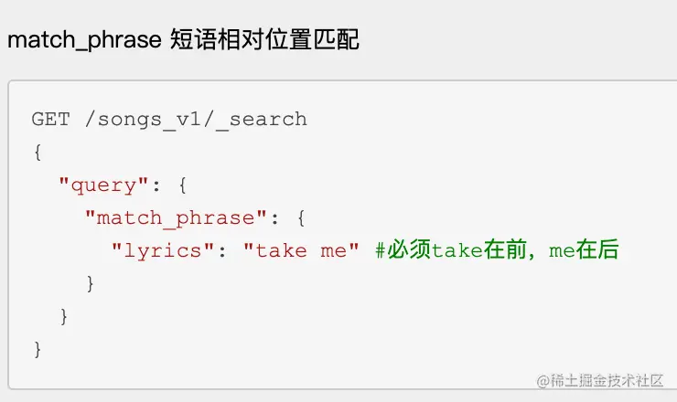
Task: Click the heading text 短语相对位置匹配
Action: click(x=265, y=40)
